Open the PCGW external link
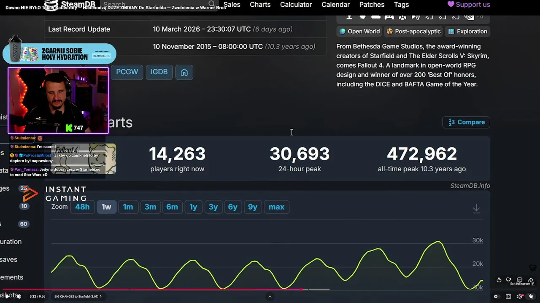The height and width of the screenshot is (303, 540). (x=127, y=72)
